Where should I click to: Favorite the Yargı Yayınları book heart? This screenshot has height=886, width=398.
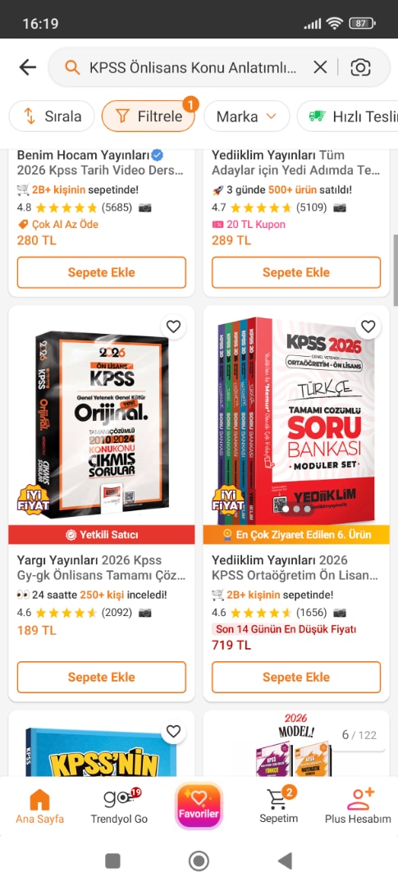[x=173, y=327]
